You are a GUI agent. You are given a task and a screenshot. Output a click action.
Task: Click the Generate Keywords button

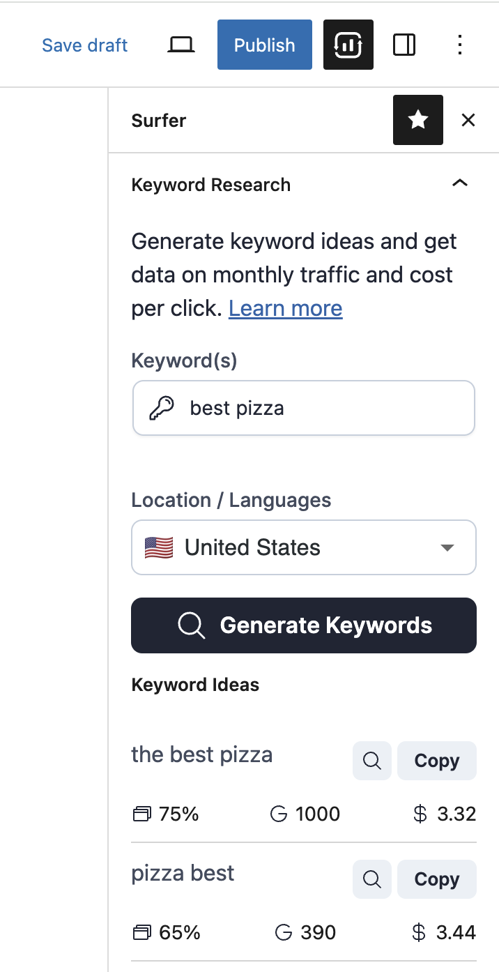pyautogui.click(x=304, y=625)
